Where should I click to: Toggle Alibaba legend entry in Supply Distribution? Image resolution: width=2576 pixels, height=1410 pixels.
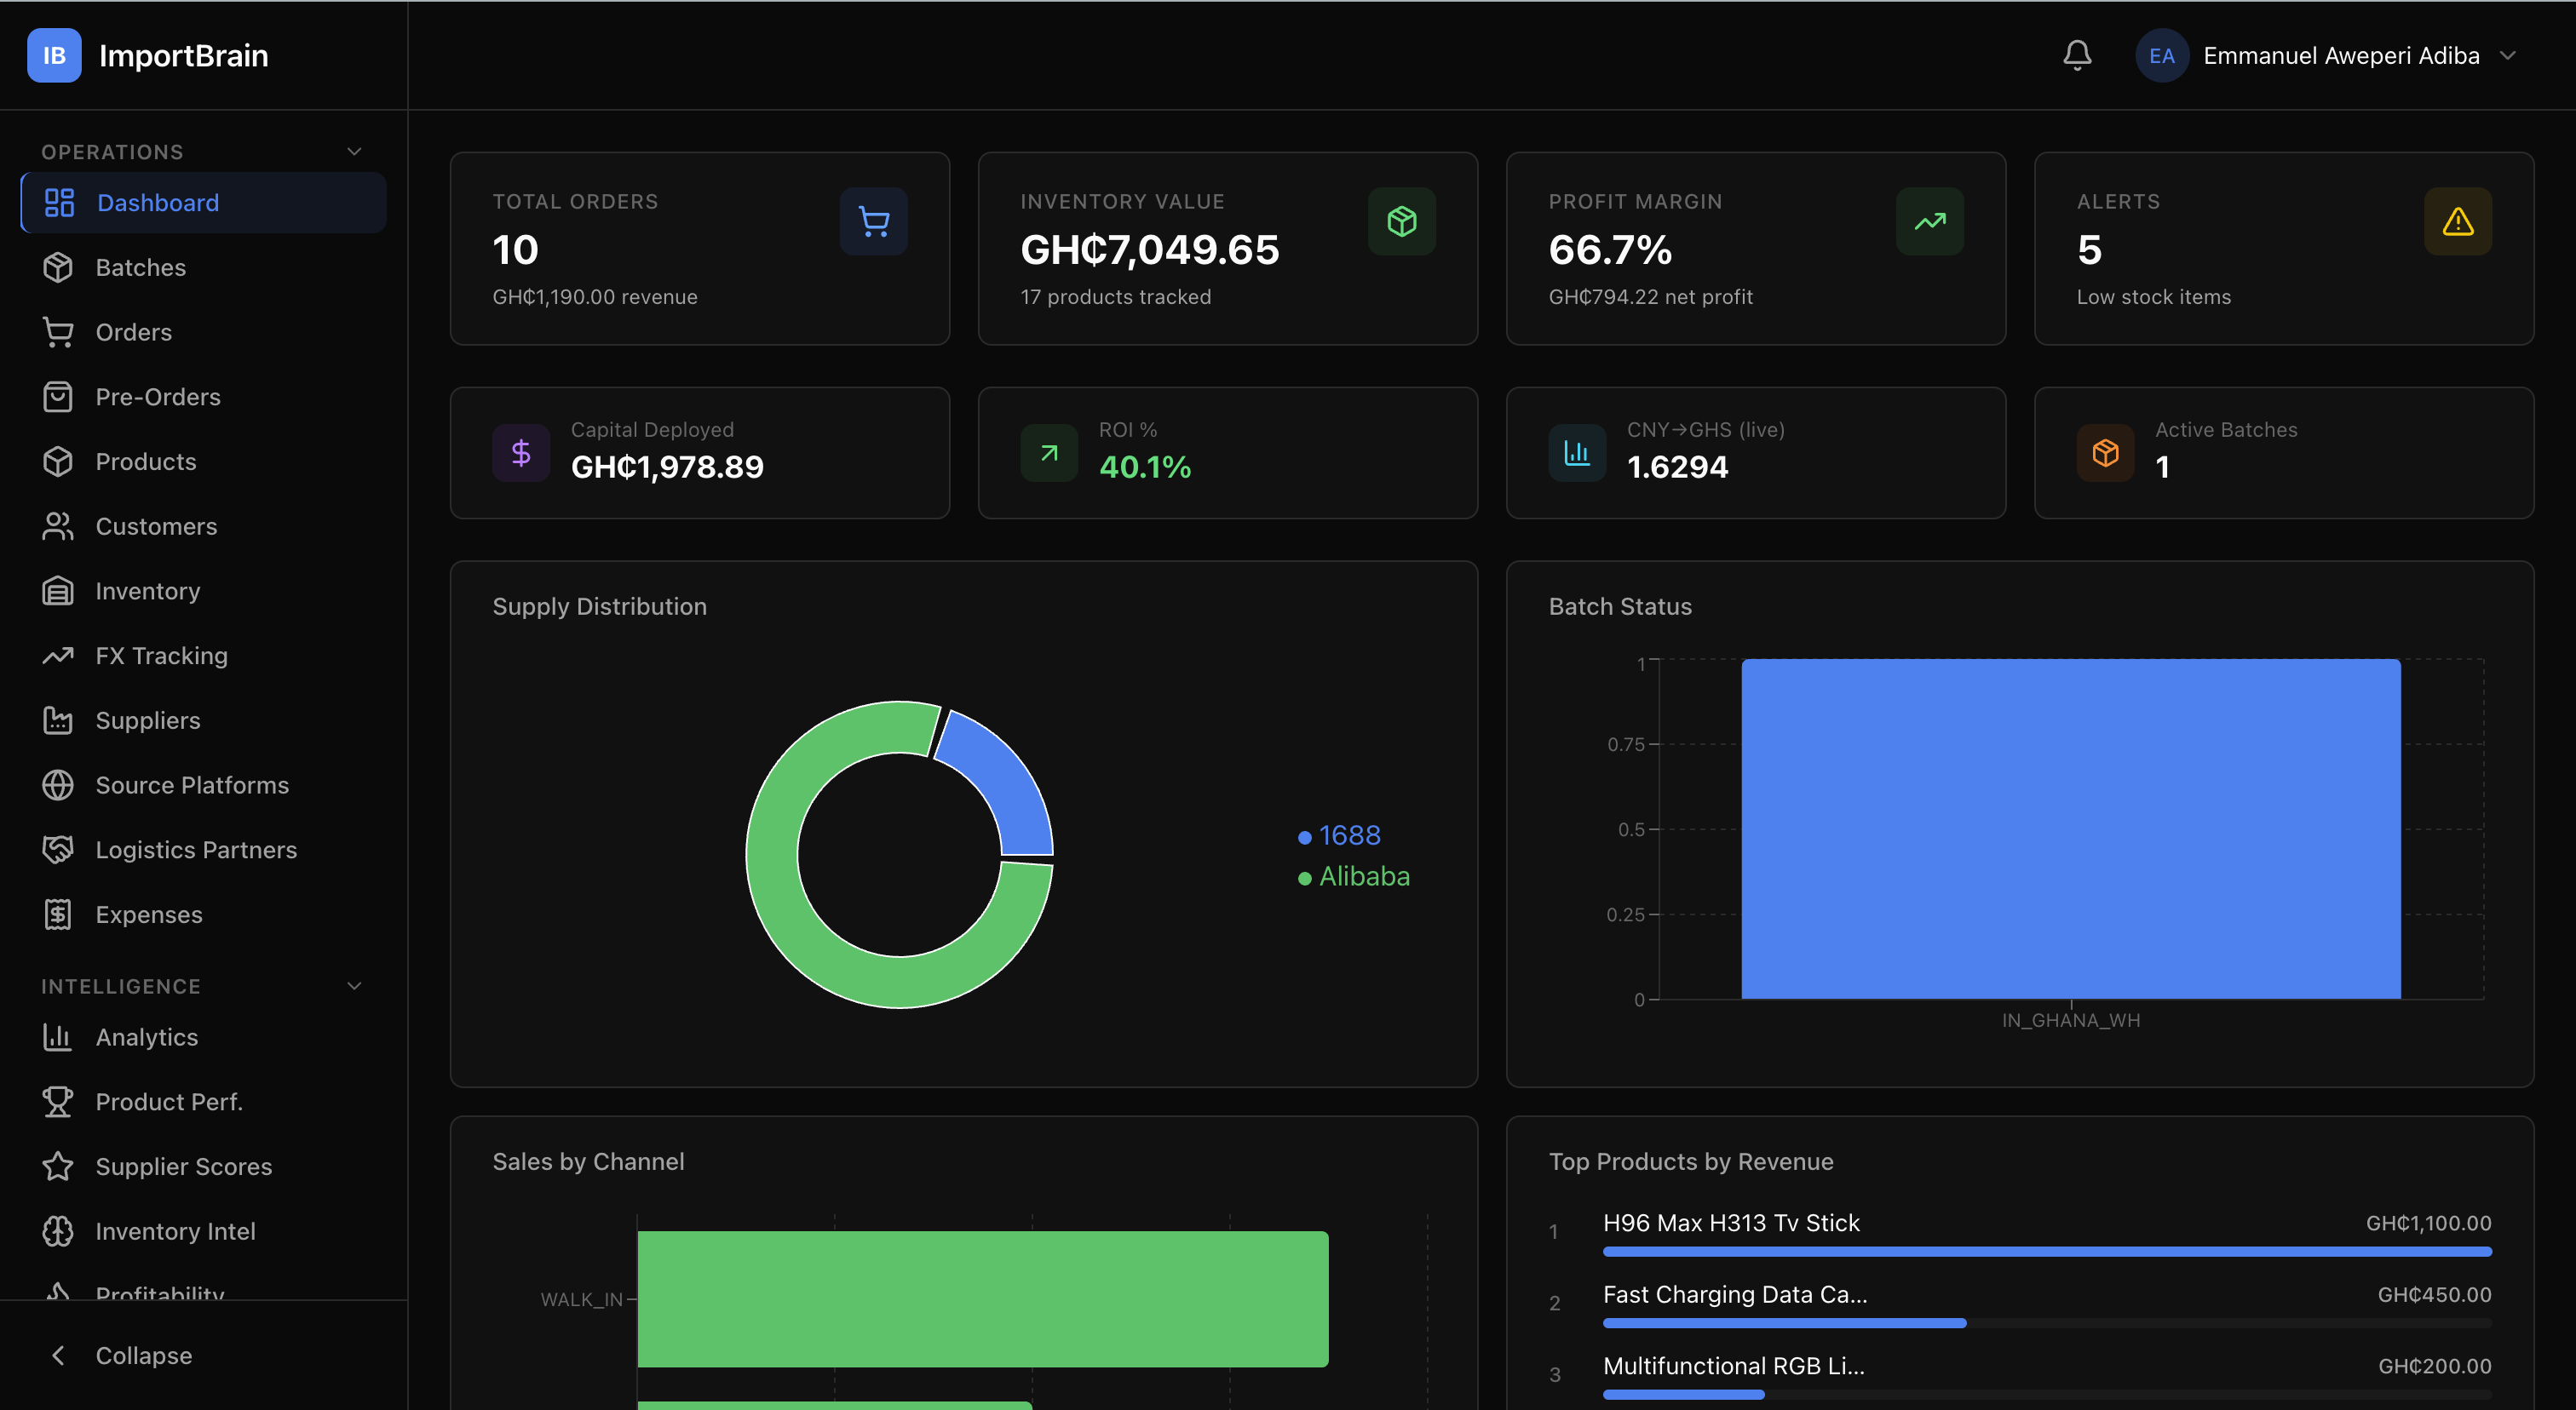click(1354, 875)
